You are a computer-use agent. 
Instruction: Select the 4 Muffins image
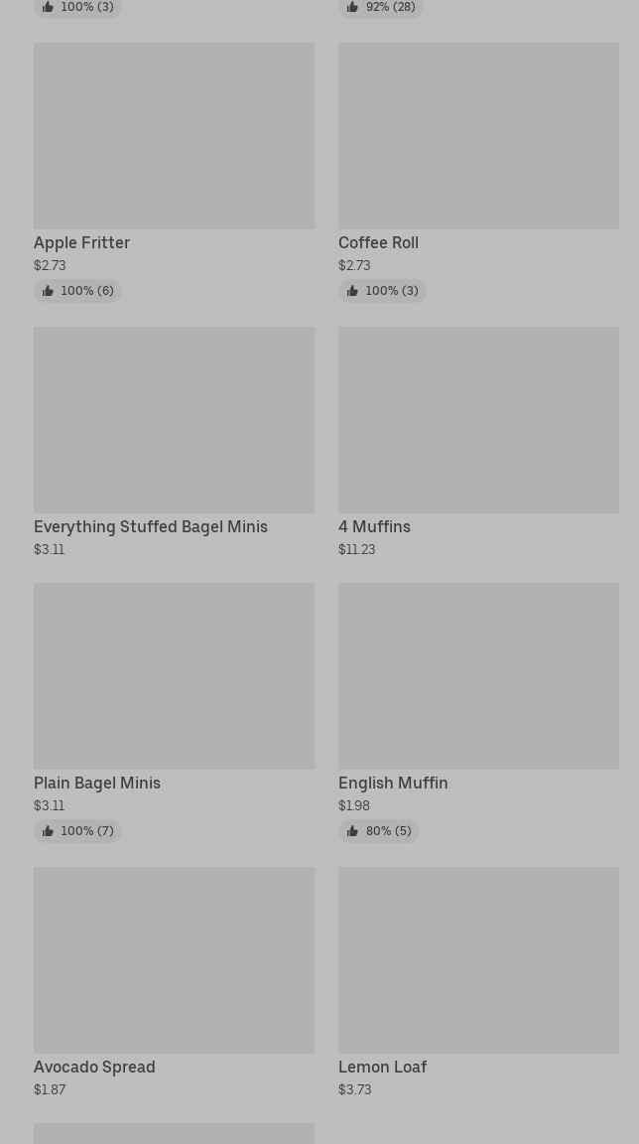[478, 420]
